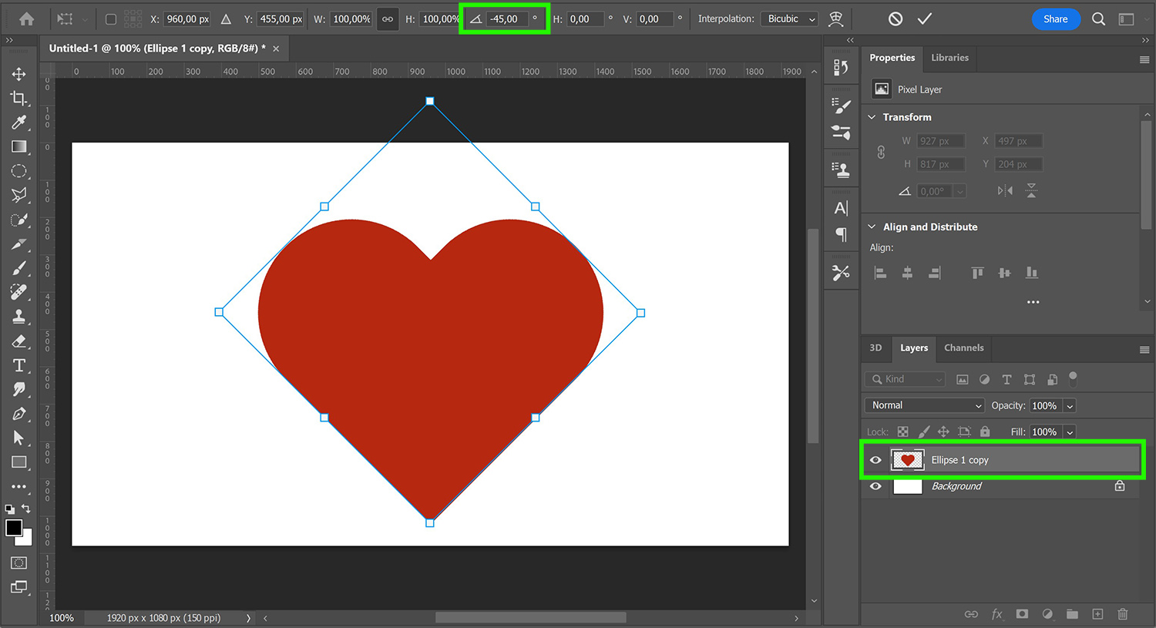Commit the transform with the checkmark

925,18
